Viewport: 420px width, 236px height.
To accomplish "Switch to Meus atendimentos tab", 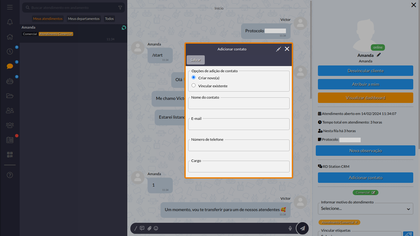I will (48, 19).
